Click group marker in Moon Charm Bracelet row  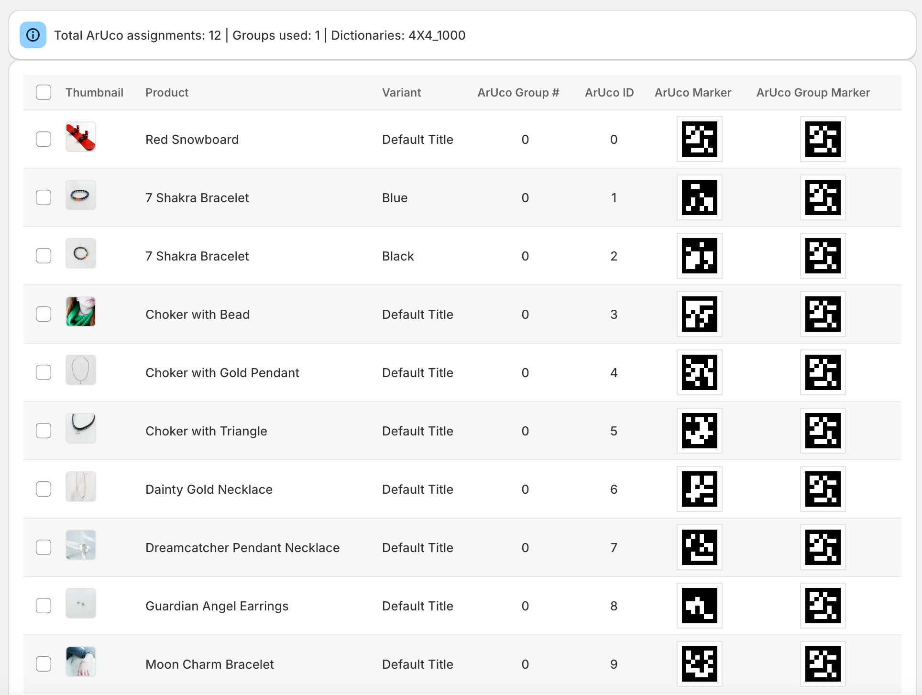tap(823, 664)
